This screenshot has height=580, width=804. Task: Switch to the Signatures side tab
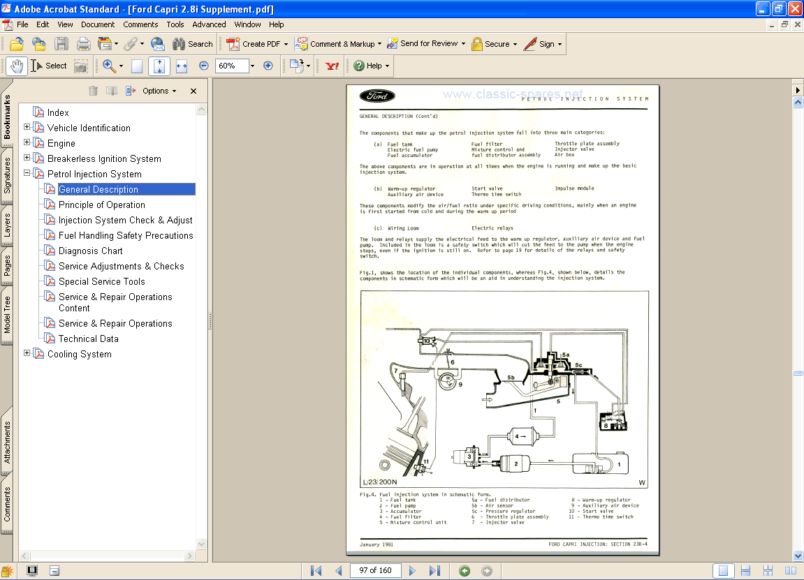(x=7, y=176)
